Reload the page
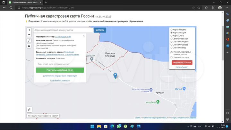Viewport: 231px width, 130px height. coord(11,8)
